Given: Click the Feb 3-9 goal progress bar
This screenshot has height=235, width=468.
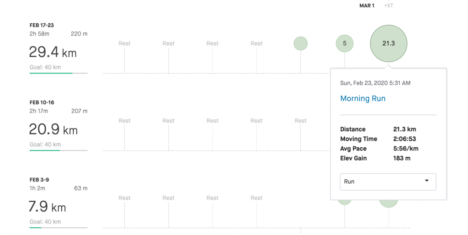Looking at the screenshot, I should pyautogui.click(x=58, y=228).
